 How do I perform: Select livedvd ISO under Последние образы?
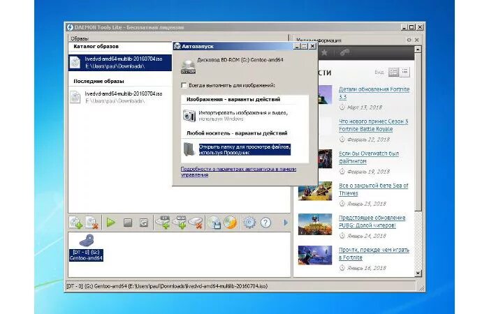point(120,97)
